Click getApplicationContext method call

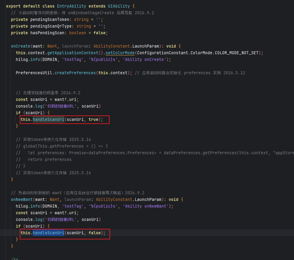tap(73, 53)
